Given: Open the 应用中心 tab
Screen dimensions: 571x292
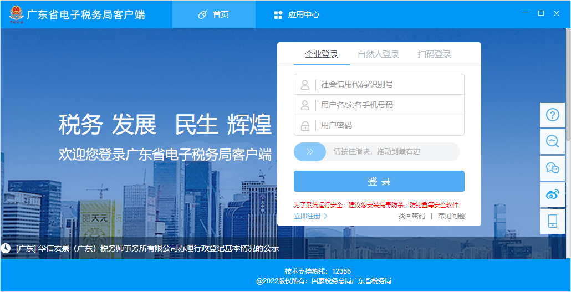Looking at the screenshot, I should 297,14.
